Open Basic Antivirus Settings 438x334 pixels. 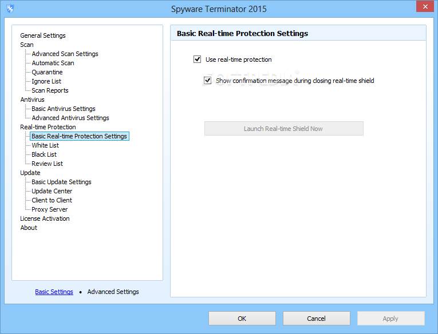click(64, 109)
